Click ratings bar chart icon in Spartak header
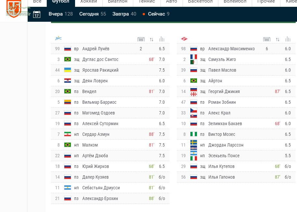 tap(288, 39)
